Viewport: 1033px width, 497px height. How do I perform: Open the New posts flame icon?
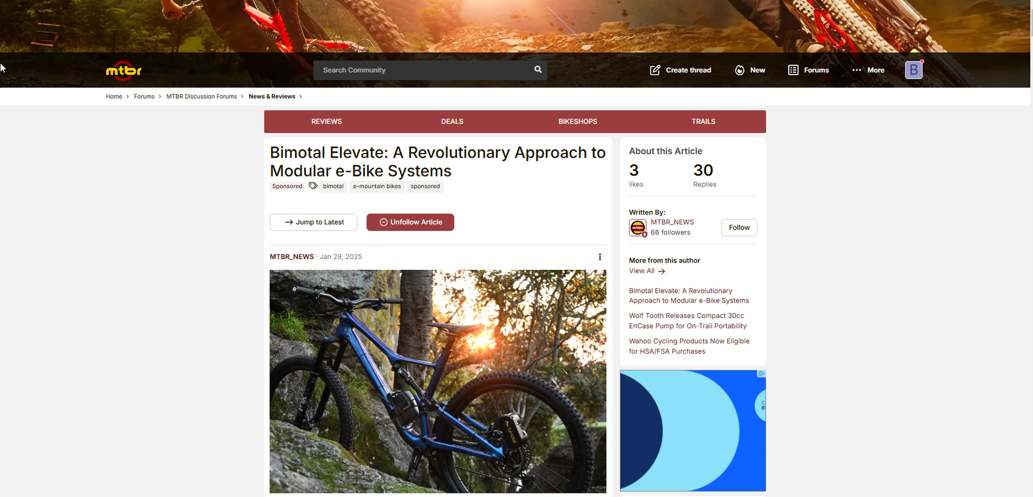(740, 70)
